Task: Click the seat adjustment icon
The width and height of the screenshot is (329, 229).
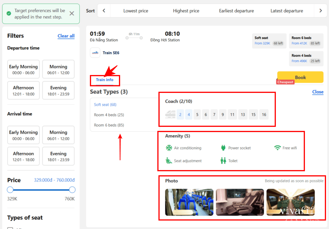Action: pos(169,161)
